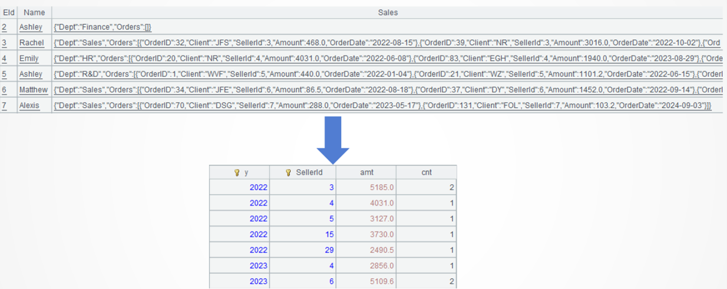Click EId link 2
This screenshot has height=289, width=727.
5,28
